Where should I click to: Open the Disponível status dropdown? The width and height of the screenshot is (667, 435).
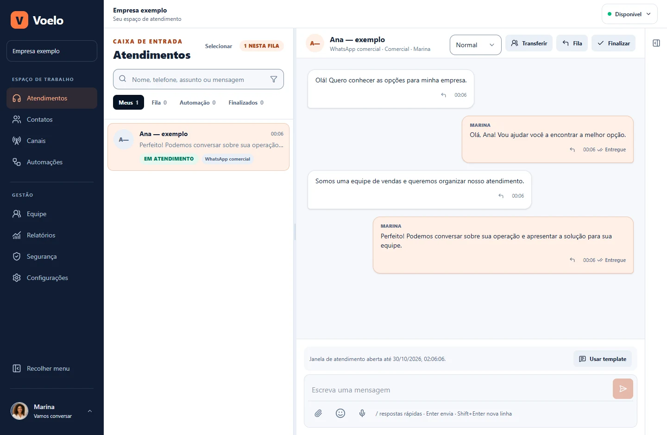tap(629, 14)
